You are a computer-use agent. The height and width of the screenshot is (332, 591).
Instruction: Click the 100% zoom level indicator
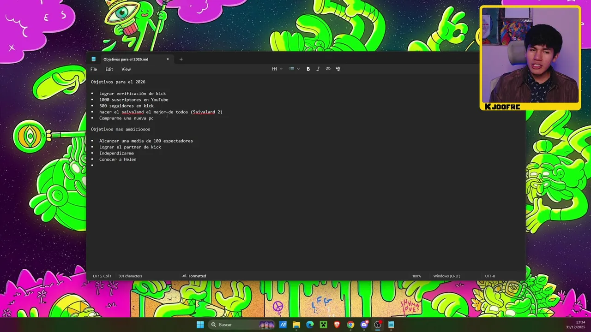(416, 276)
